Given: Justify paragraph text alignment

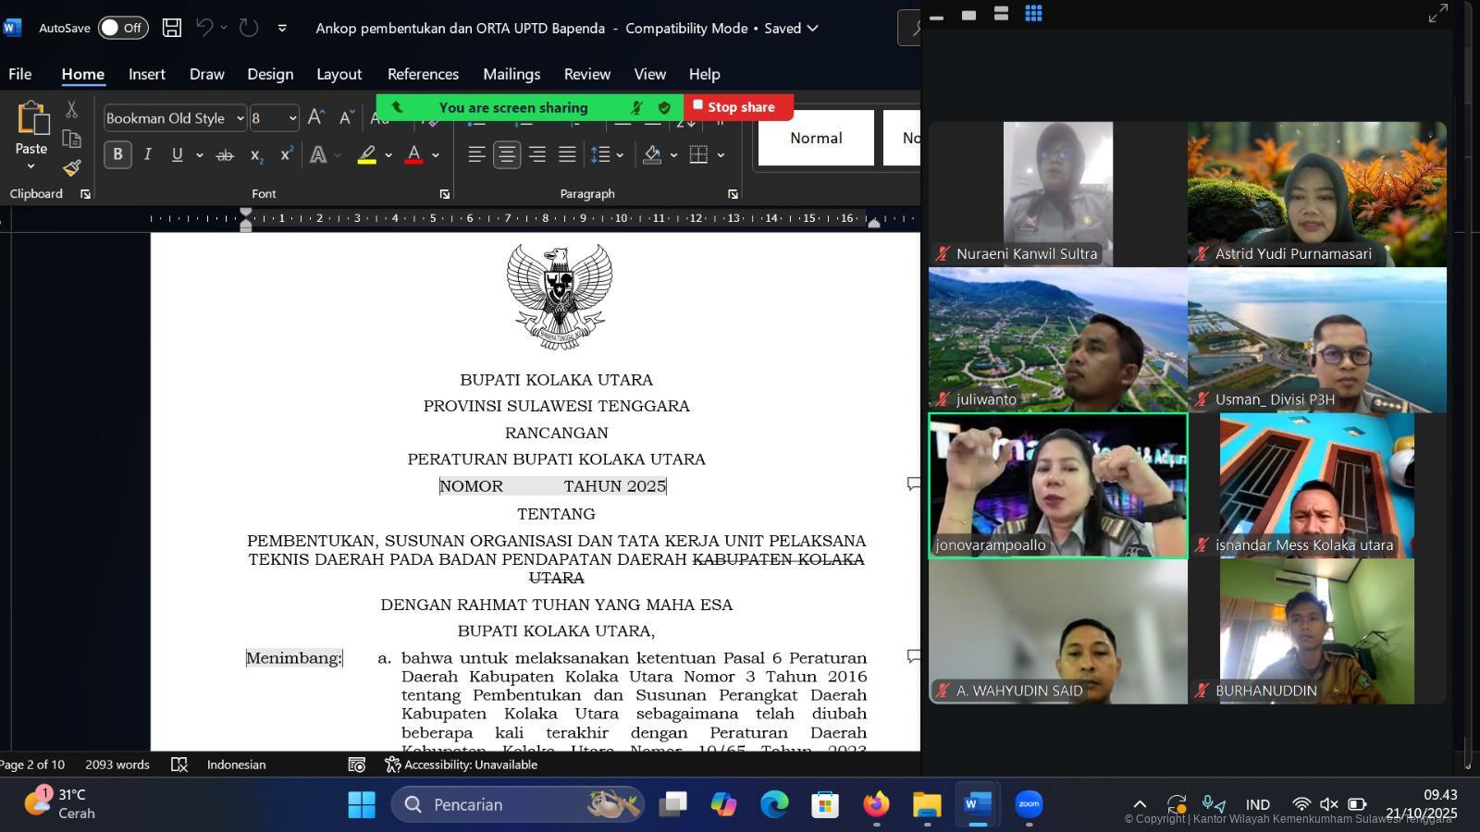Looking at the screenshot, I should (x=567, y=154).
